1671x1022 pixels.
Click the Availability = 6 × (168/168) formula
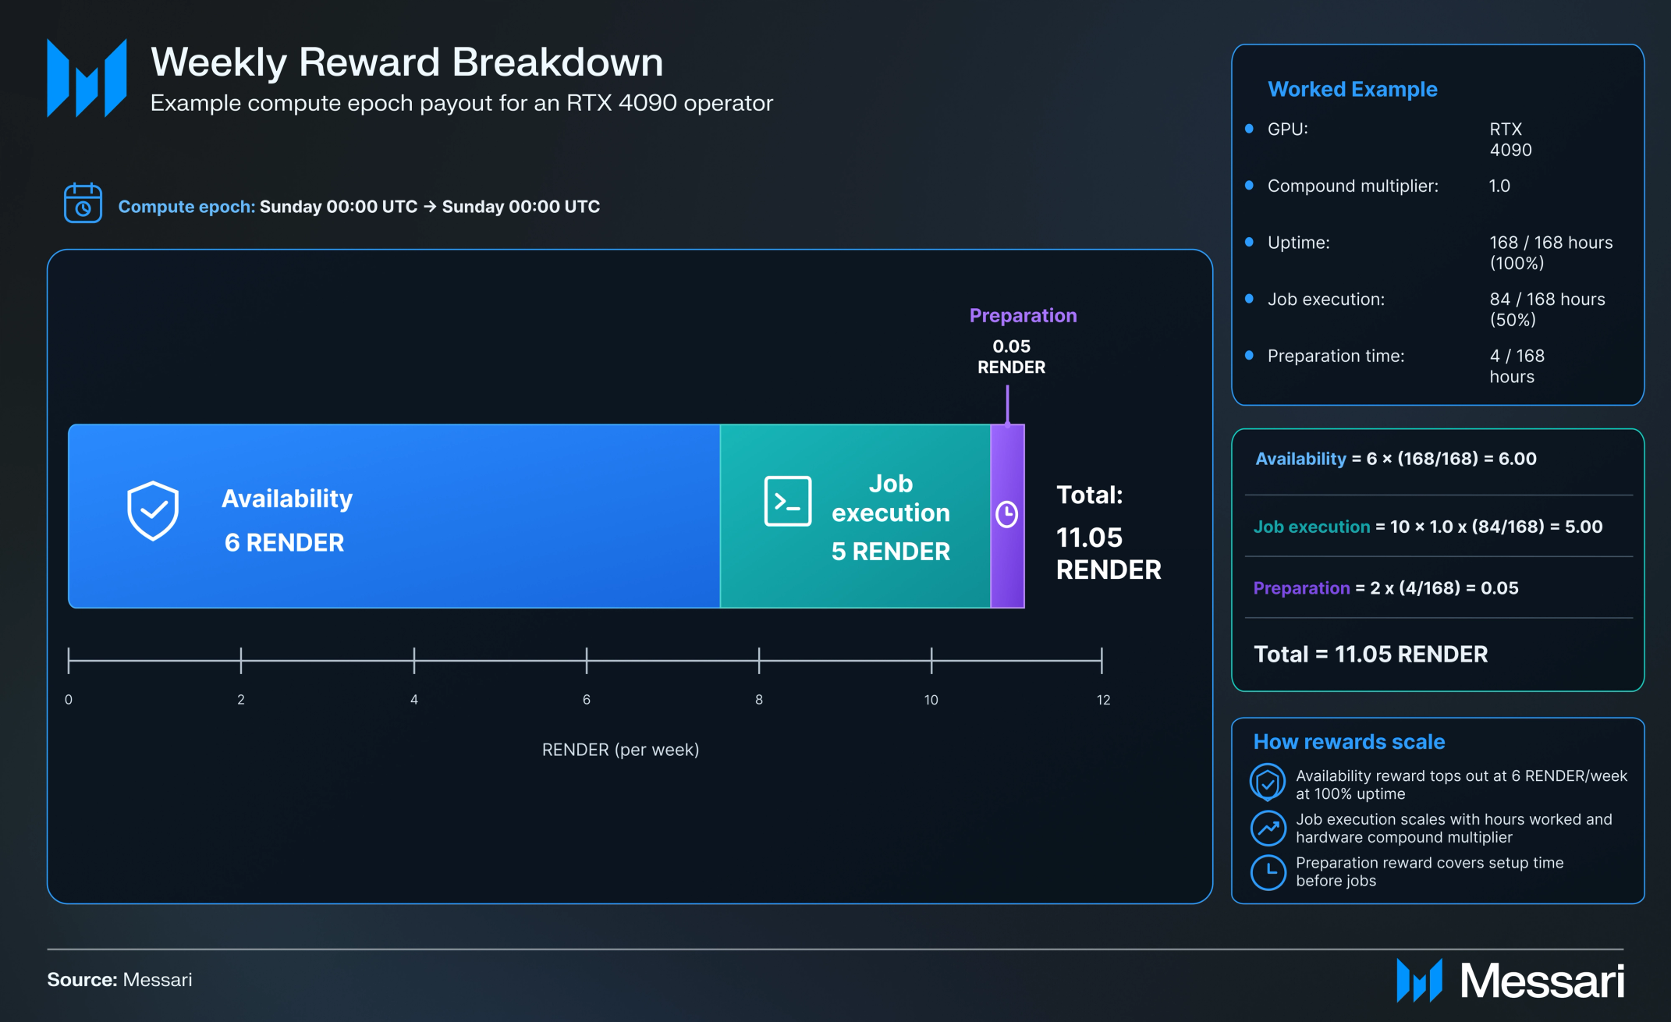(1396, 459)
